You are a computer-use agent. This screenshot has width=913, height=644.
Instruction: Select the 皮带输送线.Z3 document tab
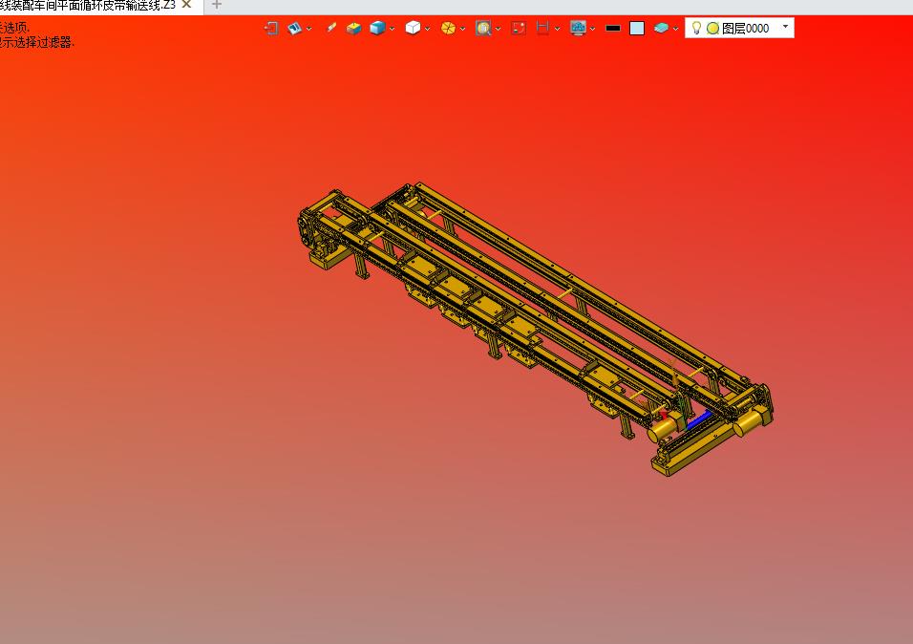click(x=87, y=5)
